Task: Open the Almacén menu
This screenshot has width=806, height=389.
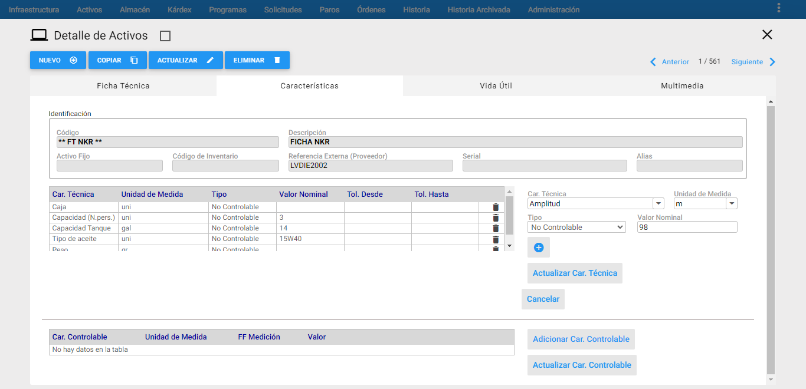Action: pos(135,9)
